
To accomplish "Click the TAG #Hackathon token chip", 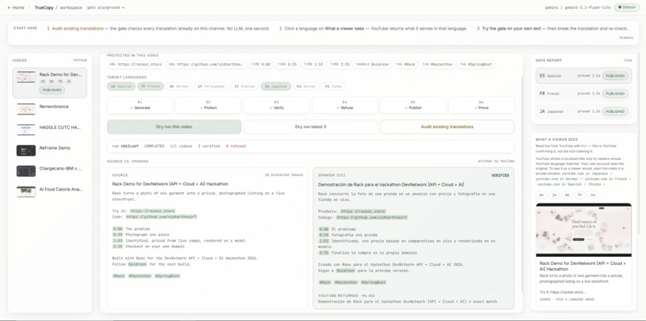I will pyautogui.click(x=438, y=64).
